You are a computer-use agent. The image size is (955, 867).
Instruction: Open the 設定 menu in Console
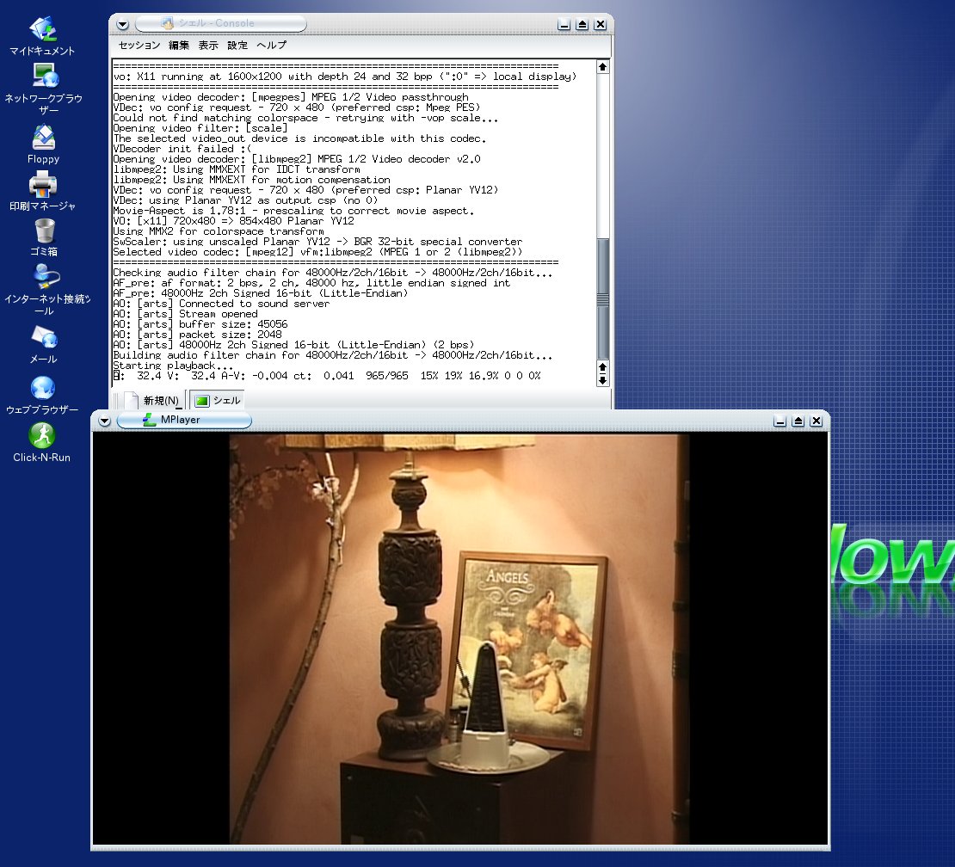pos(237,45)
